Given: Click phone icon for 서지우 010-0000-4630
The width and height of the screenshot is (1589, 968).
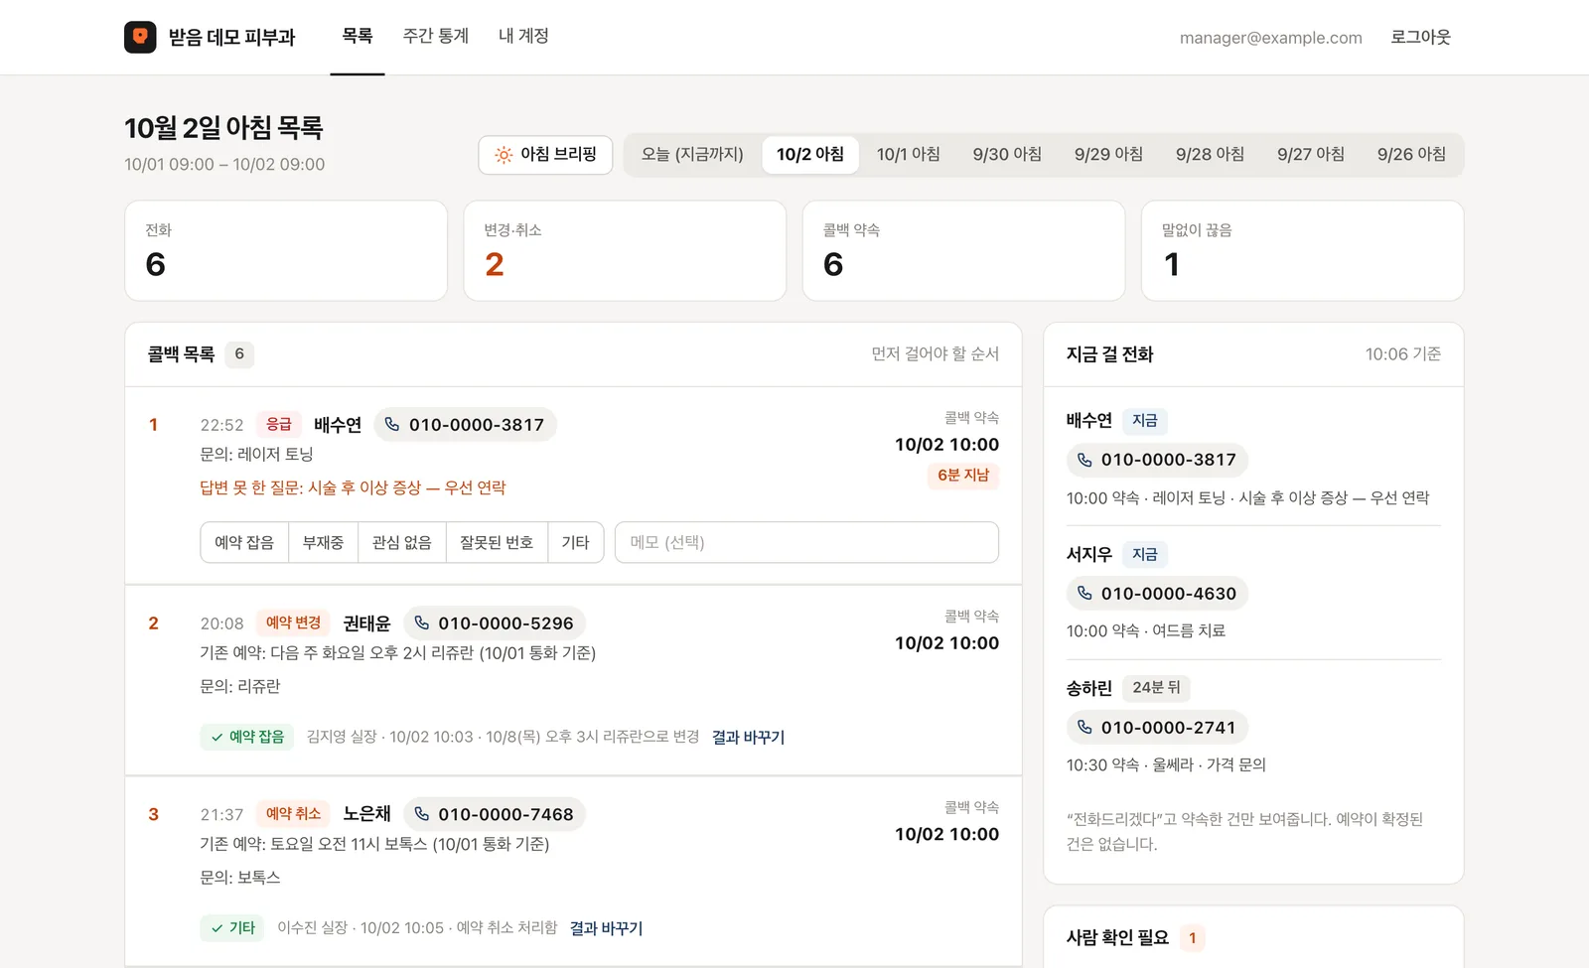Looking at the screenshot, I should pos(1084,594).
